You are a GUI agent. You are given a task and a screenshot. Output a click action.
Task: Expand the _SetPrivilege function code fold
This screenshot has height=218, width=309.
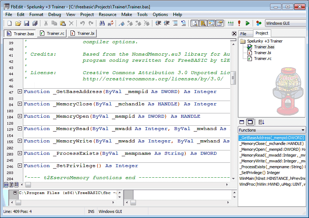coord(20,166)
